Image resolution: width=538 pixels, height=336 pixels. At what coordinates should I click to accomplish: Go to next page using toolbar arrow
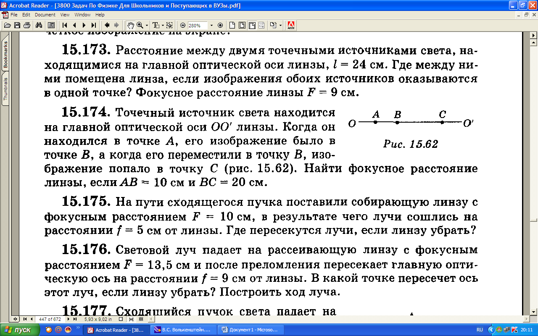point(84,25)
